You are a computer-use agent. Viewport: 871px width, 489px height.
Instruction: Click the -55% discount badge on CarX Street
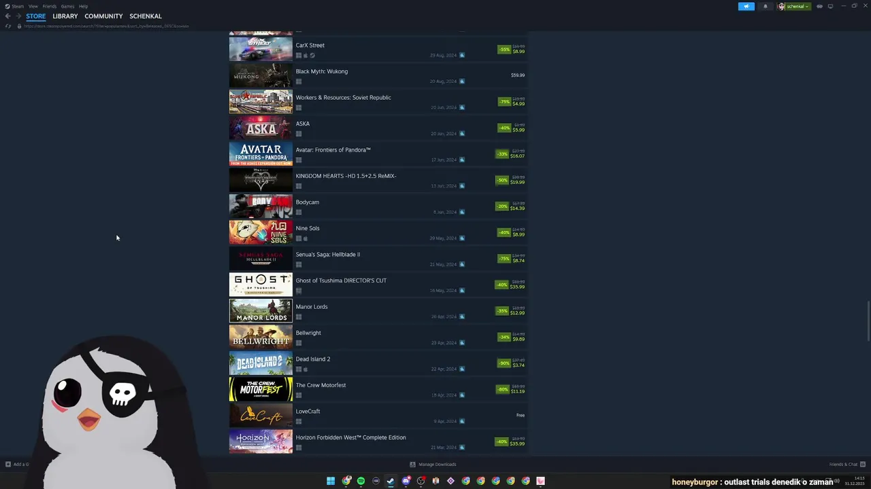[x=504, y=50]
